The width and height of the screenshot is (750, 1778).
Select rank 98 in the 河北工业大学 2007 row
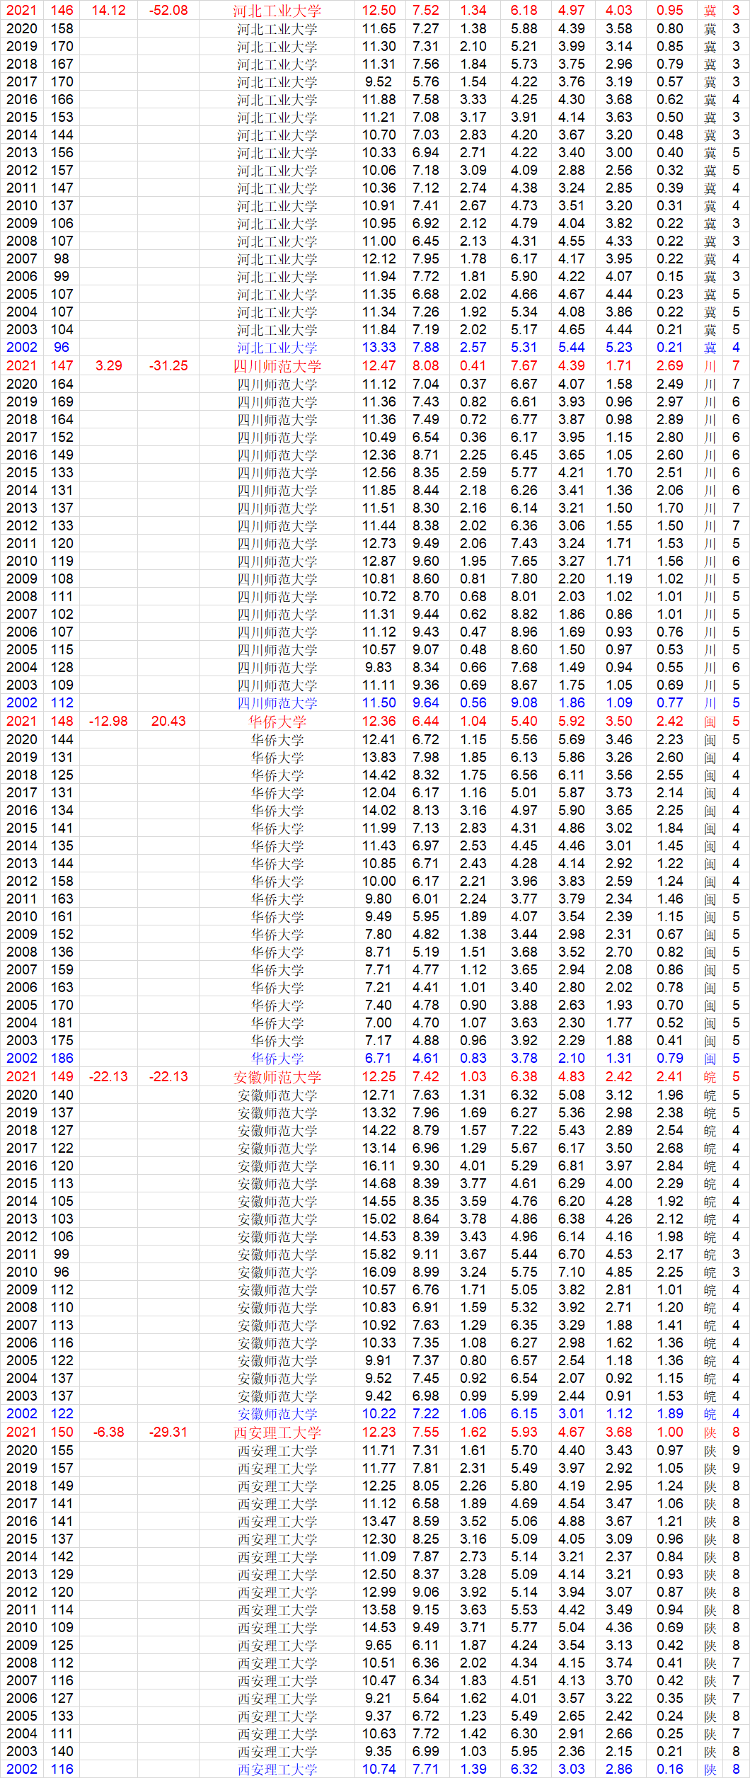[x=62, y=259]
